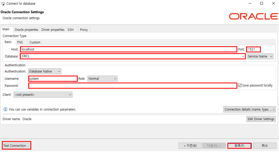Open Connection details (name, type, ...)
The image size is (279, 152).
click(250, 110)
